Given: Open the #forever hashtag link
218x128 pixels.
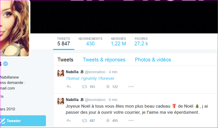Looking at the screenshot, I should click(106, 78).
